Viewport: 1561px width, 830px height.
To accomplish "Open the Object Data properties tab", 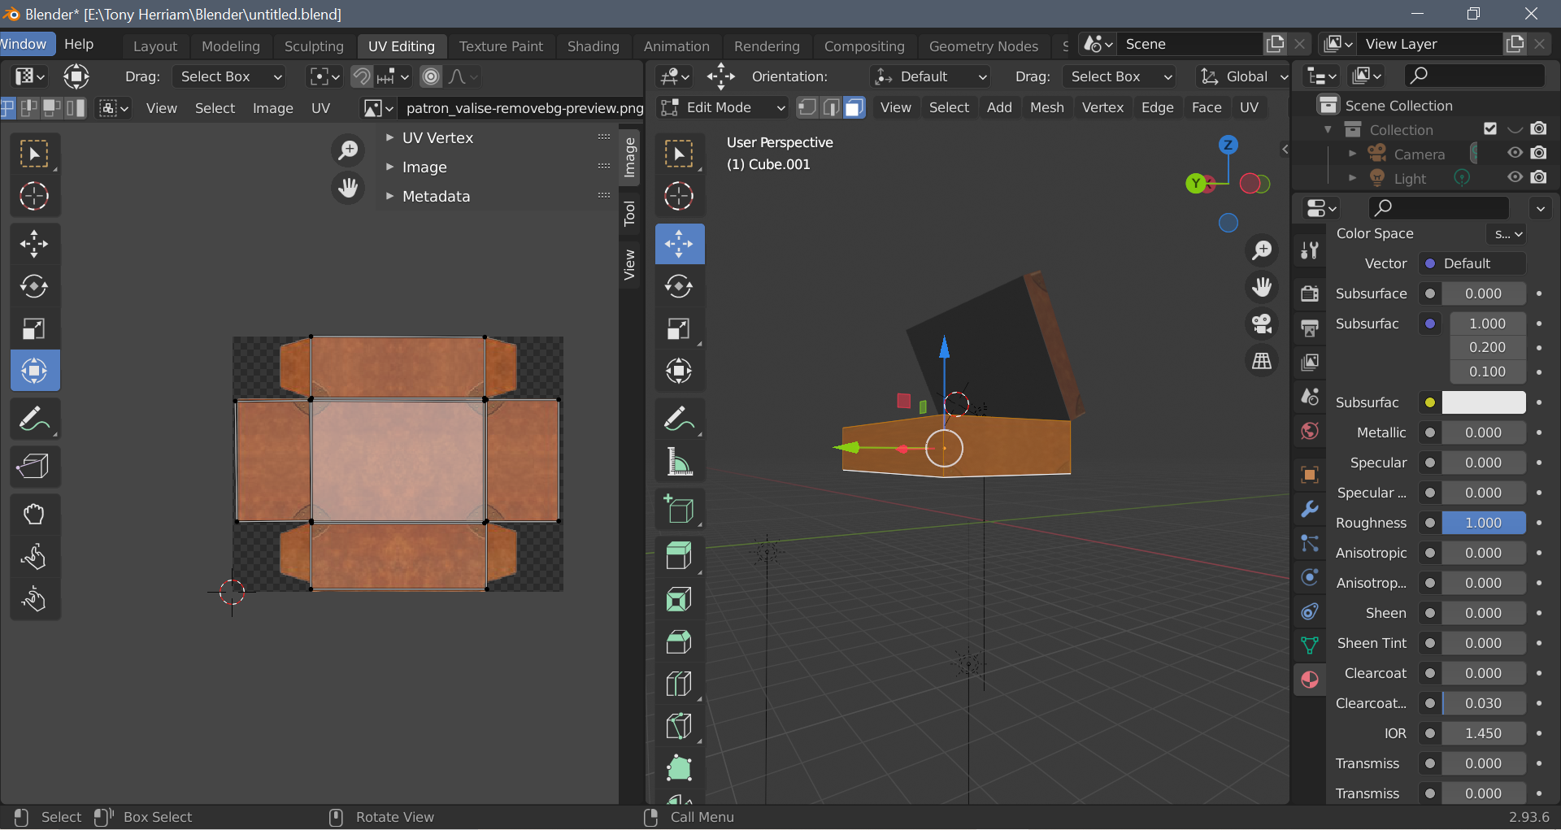I will [1310, 645].
